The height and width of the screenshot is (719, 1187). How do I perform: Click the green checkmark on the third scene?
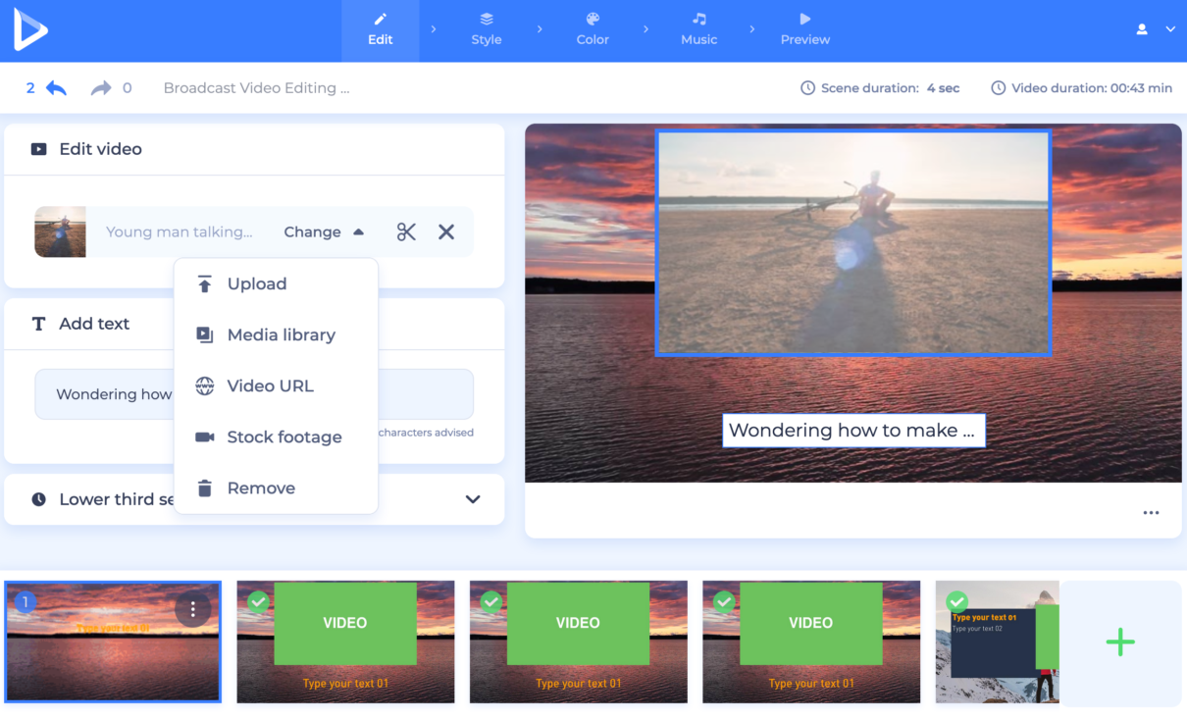click(491, 602)
